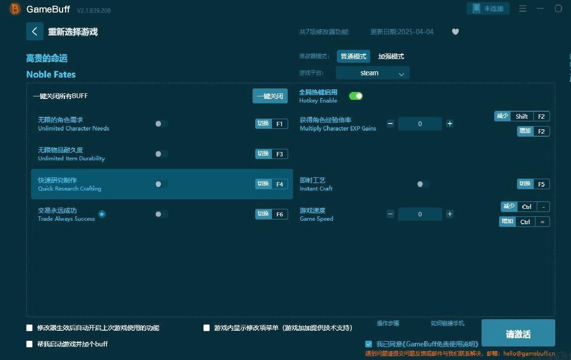571x360 pixels.
Task: Open the hamburger menu icon
Action: tap(523, 8)
